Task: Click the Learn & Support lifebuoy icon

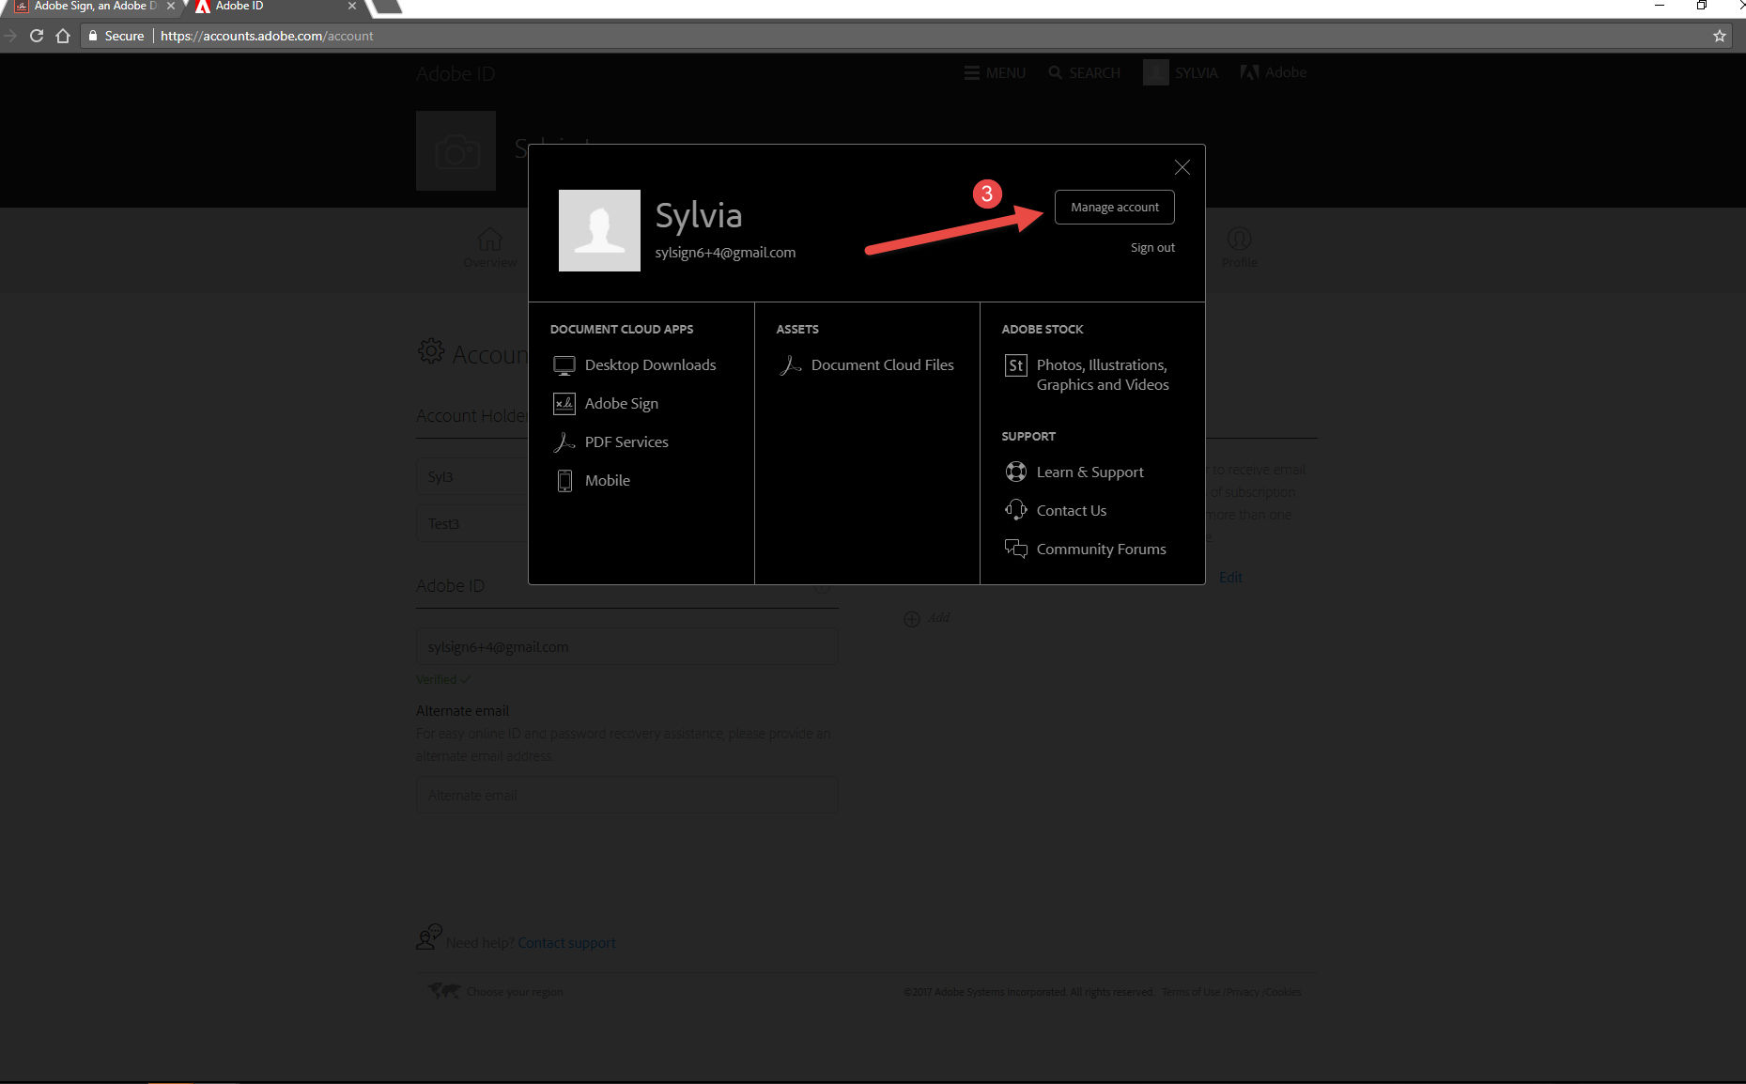Action: [1016, 472]
